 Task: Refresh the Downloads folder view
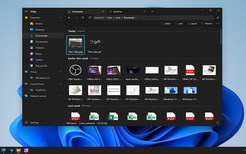[x=90, y=18]
